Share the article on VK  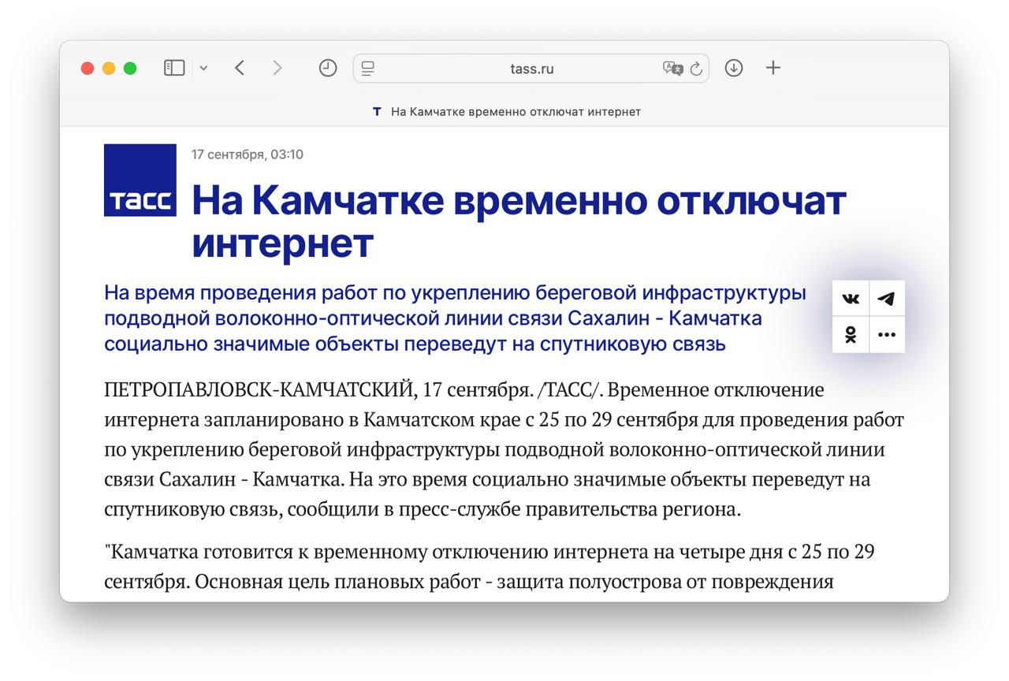tap(850, 298)
